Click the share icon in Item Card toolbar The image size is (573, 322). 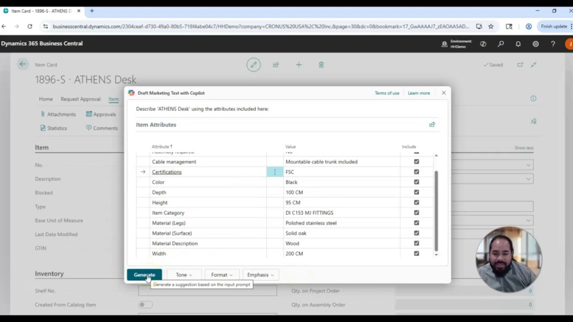(276, 64)
